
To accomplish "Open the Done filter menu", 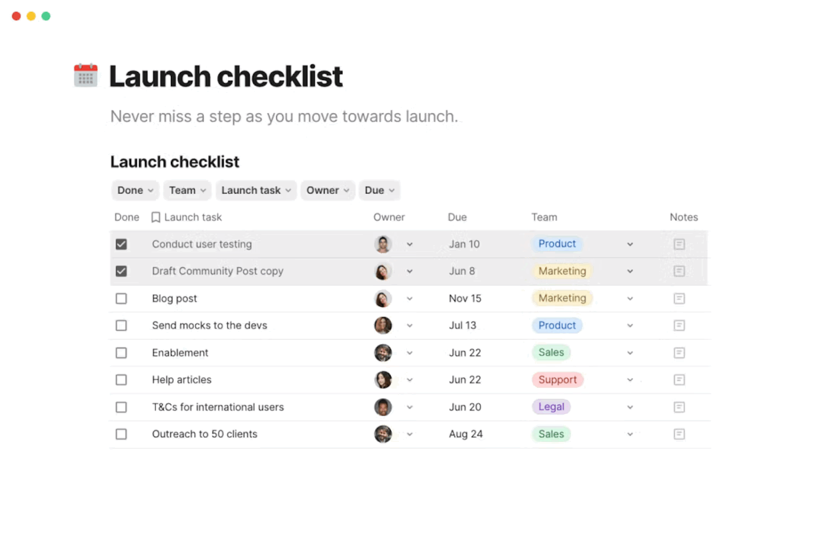I will tap(135, 190).
